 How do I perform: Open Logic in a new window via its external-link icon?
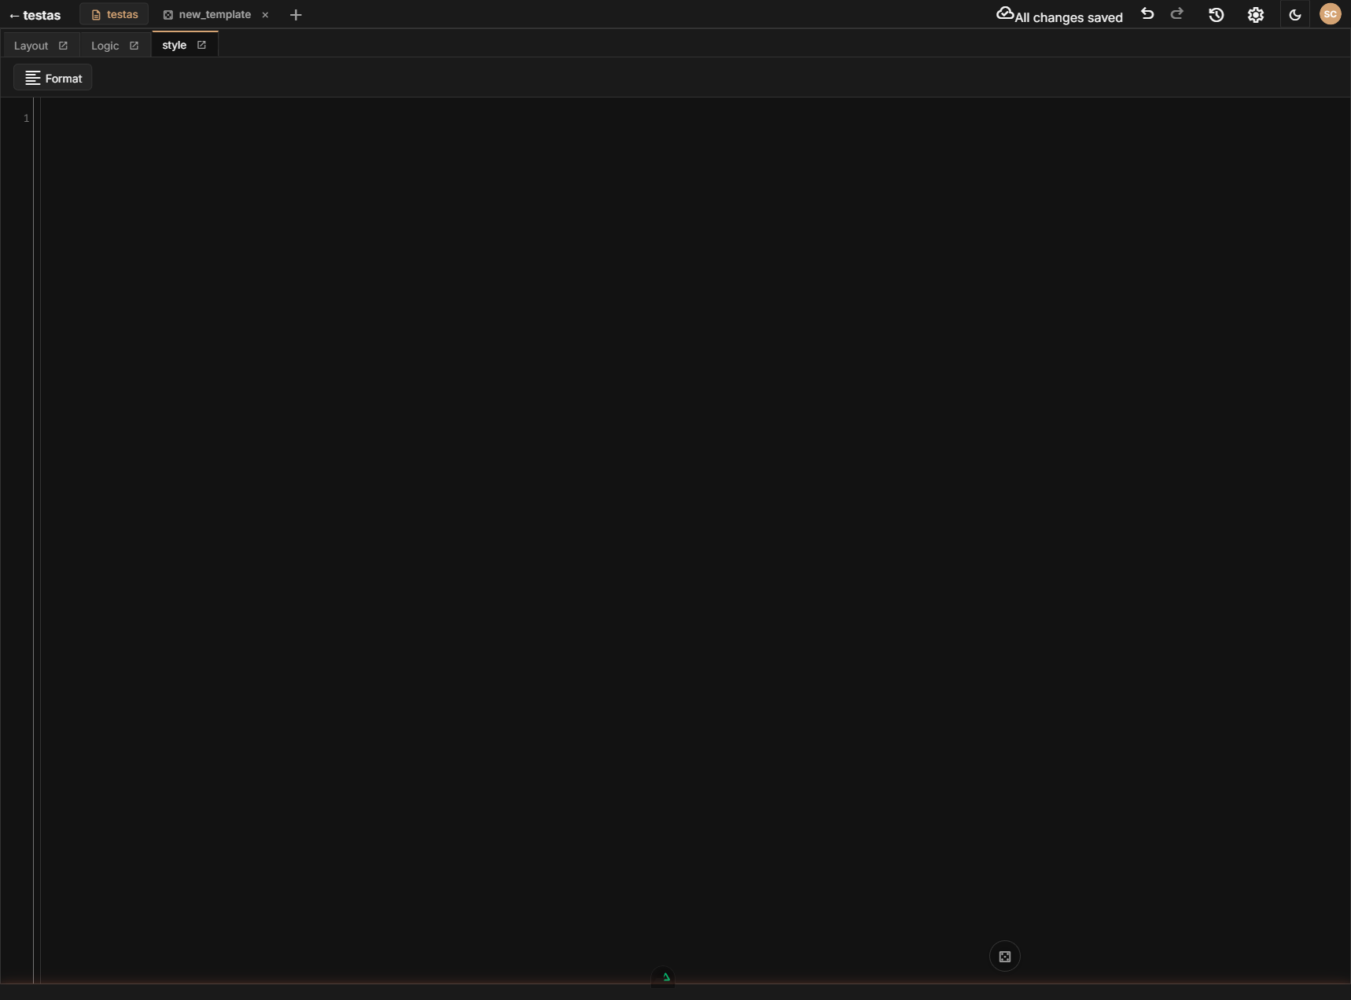pyautogui.click(x=134, y=45)
